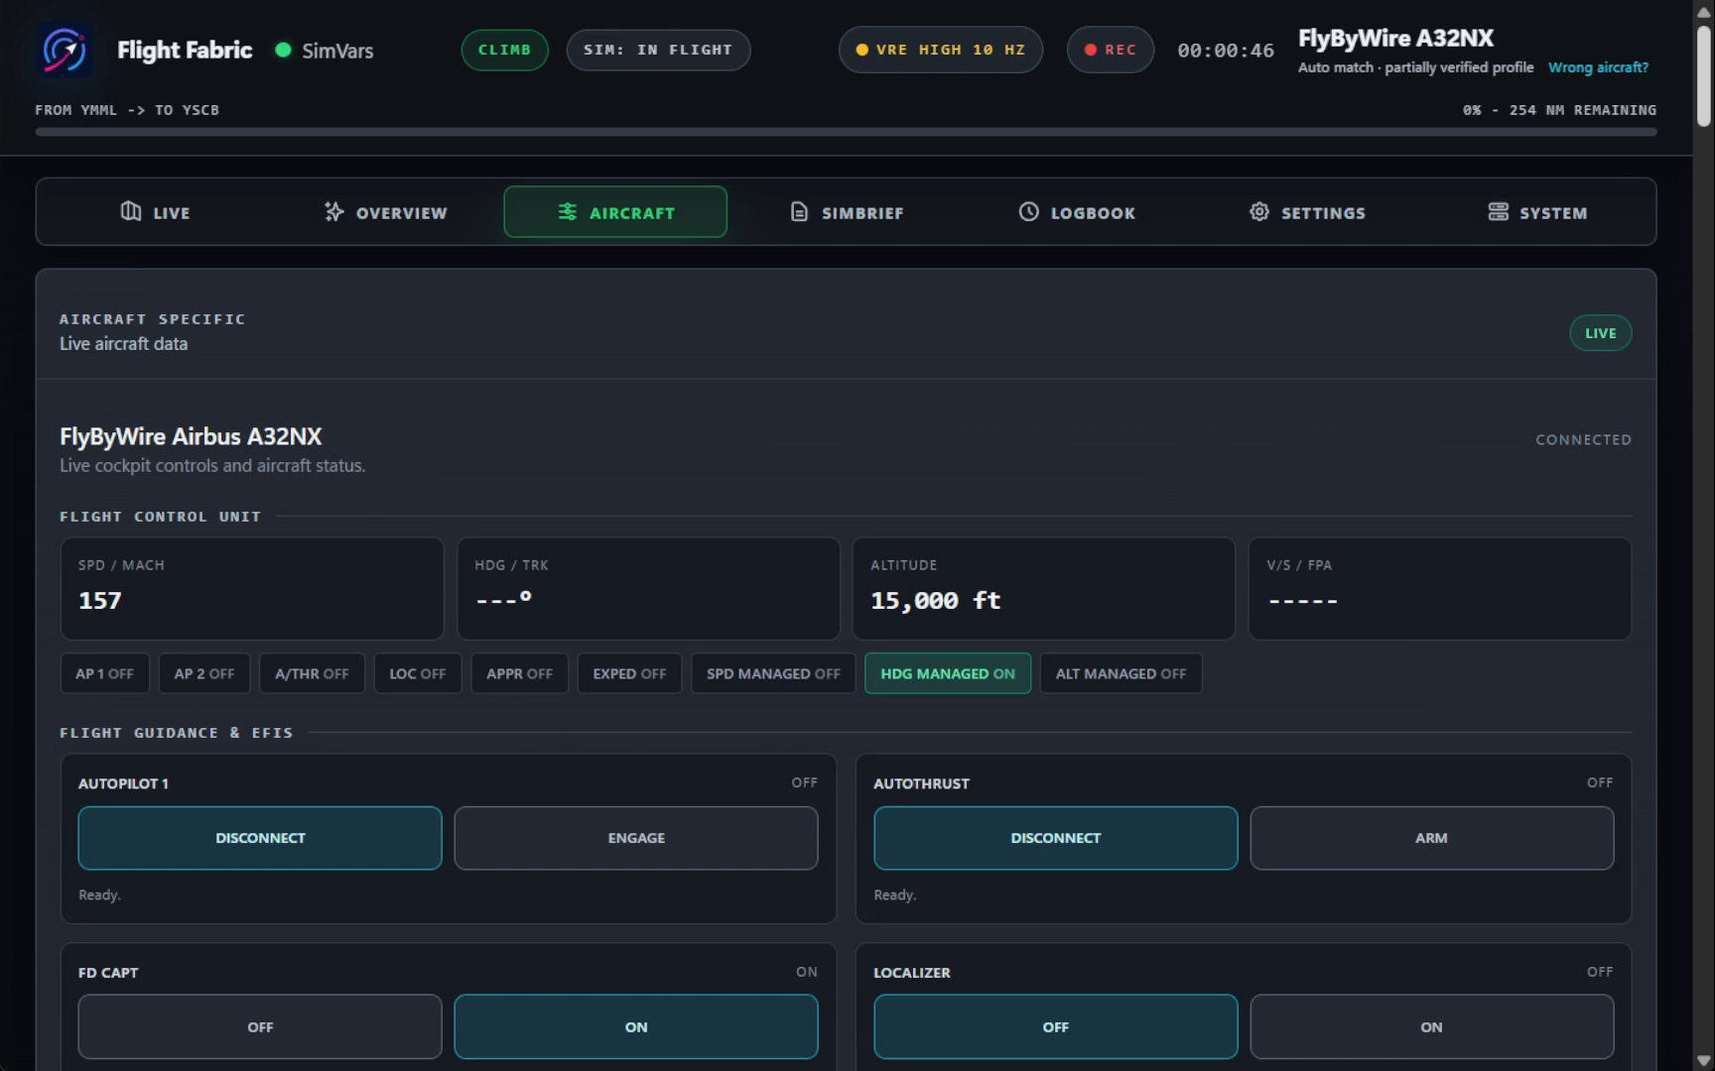Click the scrollbar down arrow
This screenshot has width=1715, height=1071.
coord(1704,1060)
